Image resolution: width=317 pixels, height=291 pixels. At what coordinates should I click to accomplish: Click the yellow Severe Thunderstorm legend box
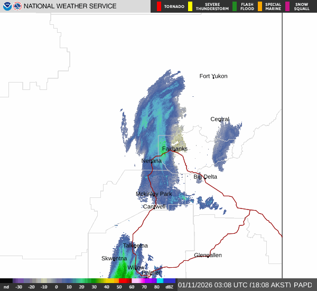(x=190, y=6)
